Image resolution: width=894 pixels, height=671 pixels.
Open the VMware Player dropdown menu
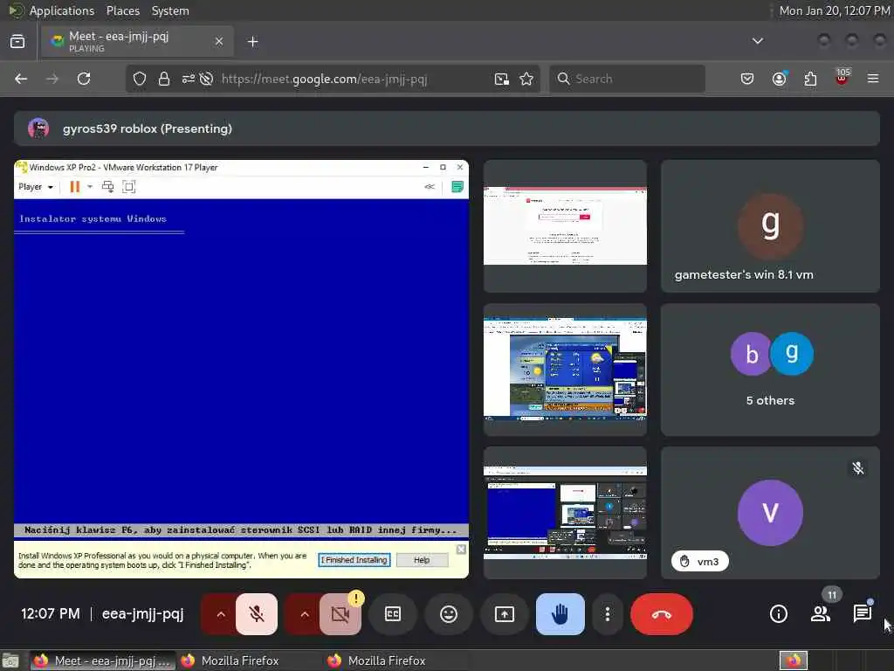(35, 187)
